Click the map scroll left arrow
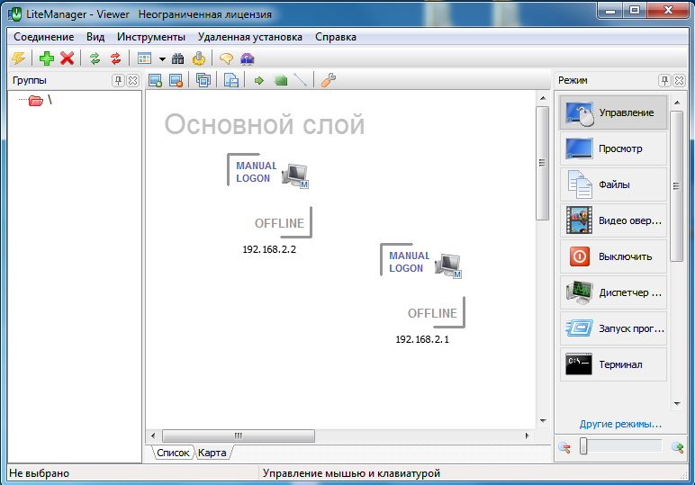Screen dimensions: 695x485 click(x=153, y=436)
